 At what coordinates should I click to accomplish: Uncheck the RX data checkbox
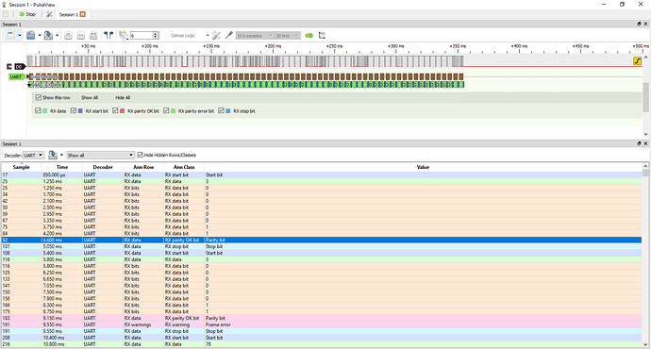click(38, 110)
